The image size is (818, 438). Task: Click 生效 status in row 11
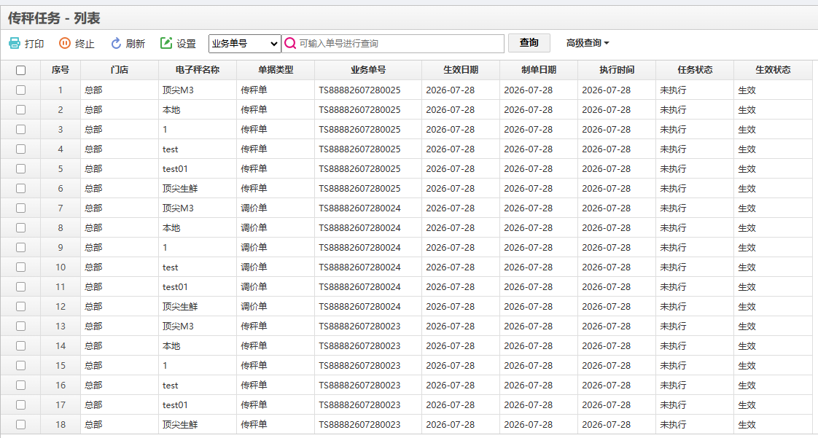tap(747, 287)
